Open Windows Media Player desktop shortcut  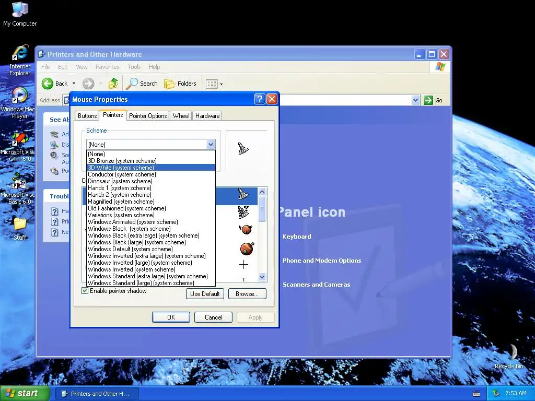point(19,103)
